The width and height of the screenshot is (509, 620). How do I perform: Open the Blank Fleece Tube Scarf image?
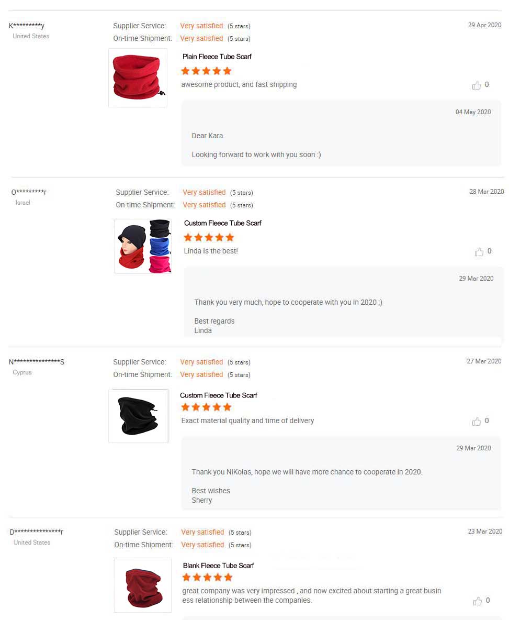coord(143,585)
